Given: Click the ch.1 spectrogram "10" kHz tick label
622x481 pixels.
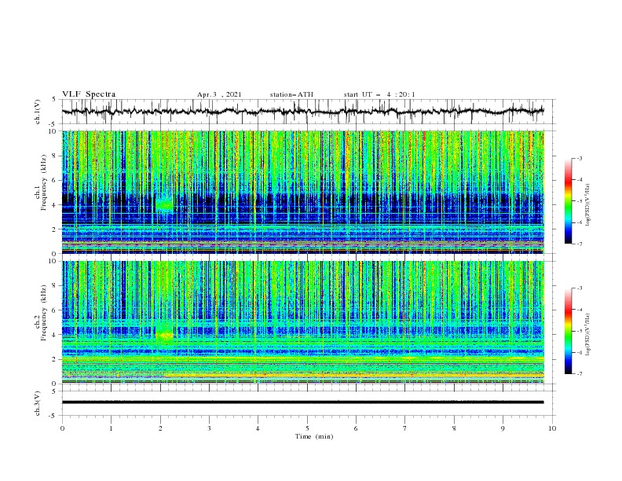Looking at the screenshot, I should 54,131.
